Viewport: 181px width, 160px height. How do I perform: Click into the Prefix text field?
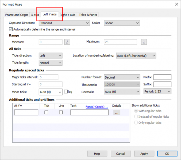pos(162,77)
